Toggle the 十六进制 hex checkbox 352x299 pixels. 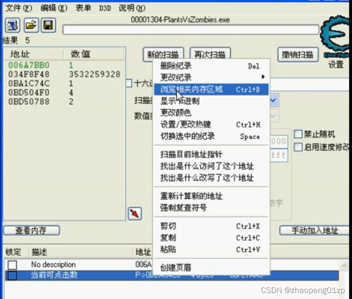coord(129,83)
